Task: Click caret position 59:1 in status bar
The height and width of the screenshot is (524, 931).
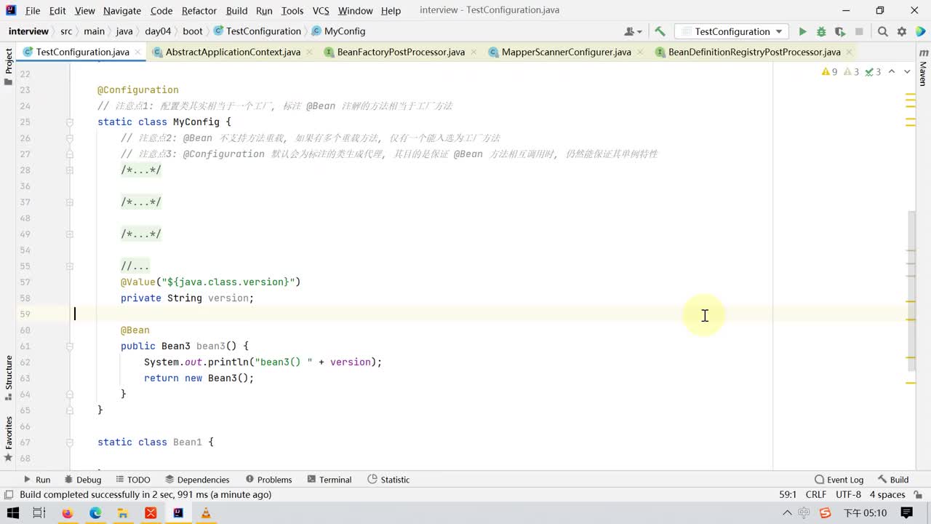Action: point(788,495)
